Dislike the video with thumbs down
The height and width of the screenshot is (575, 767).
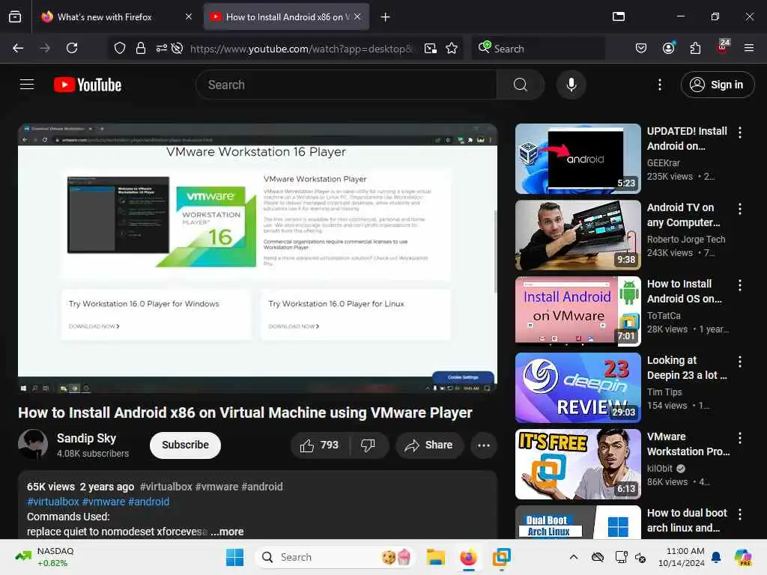tap(368, 445)
